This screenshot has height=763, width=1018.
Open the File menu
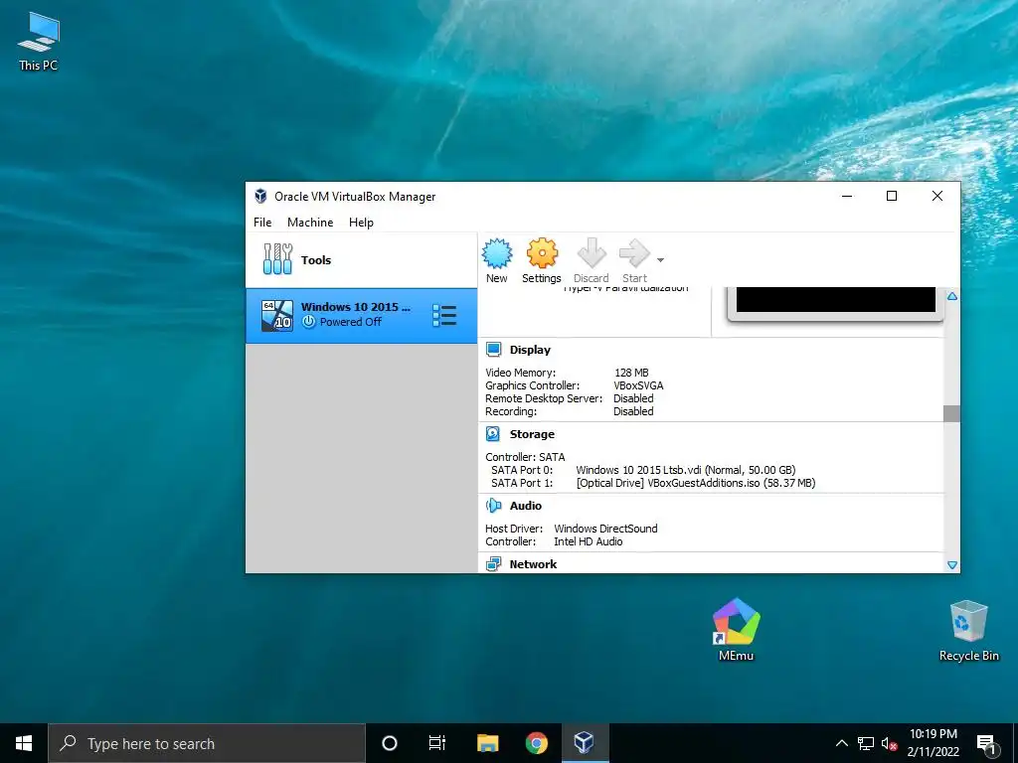click(262, 222)
